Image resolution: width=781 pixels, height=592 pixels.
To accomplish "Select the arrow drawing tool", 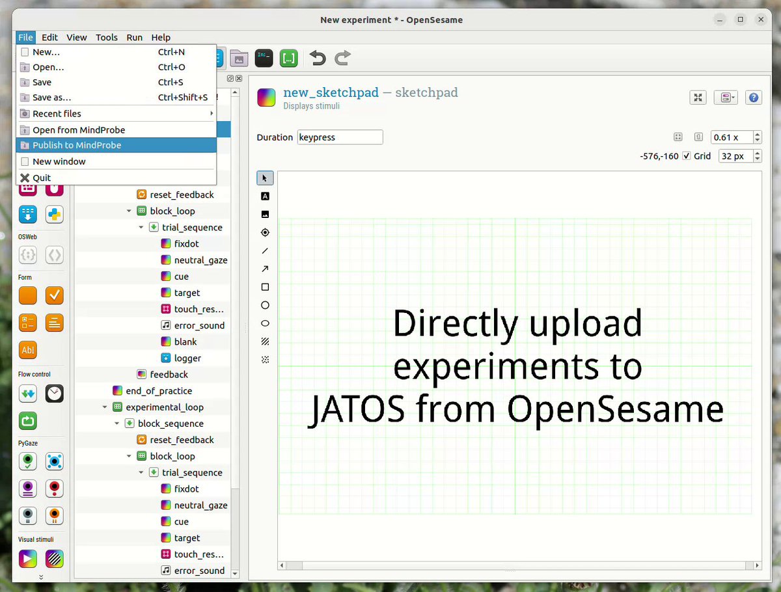I will coord(265,269).
